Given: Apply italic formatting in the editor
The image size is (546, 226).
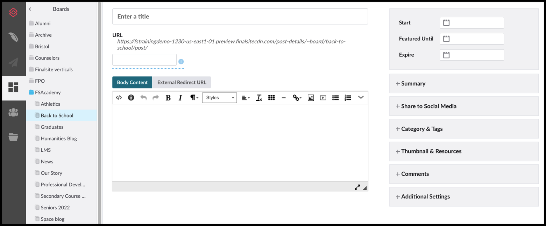Looking at the screenshot, I should (x=180, y=98).
